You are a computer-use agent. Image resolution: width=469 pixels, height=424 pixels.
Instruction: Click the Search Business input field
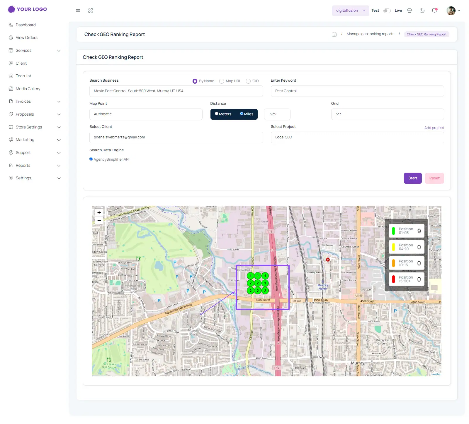[176, 91]
